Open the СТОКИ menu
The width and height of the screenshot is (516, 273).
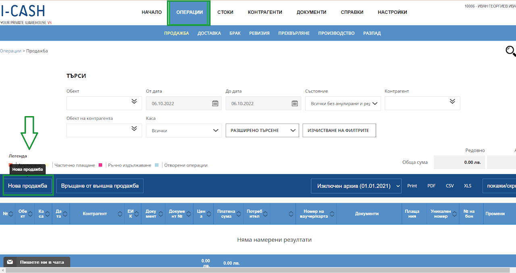click(225, 12)
